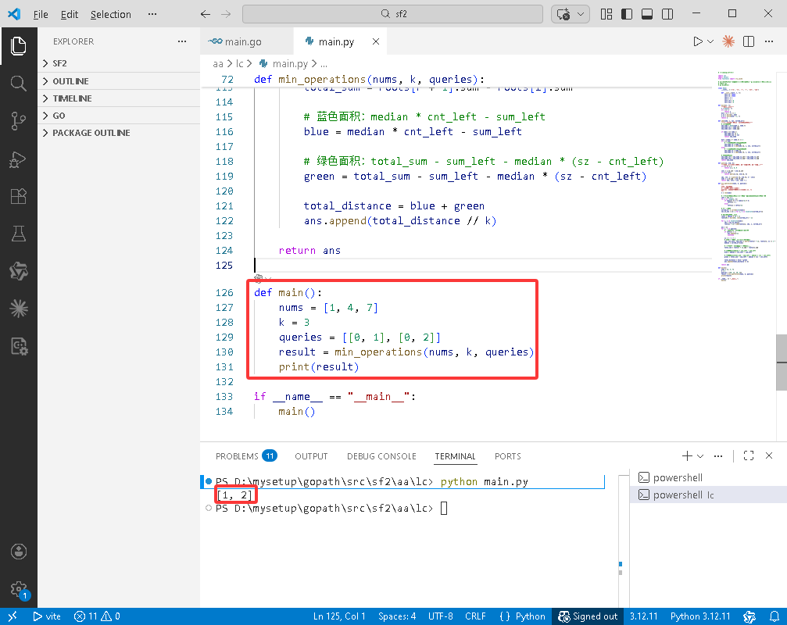Image resolution: width=787 pixels, height=625 pixels.
Task: Maximize the panel size
Action: click(x=749, y=456)
